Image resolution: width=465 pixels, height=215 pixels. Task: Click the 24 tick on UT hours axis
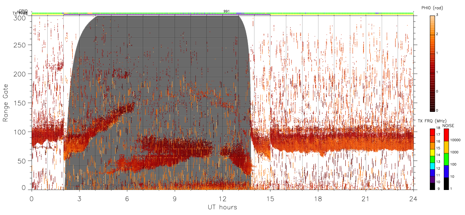[x=413, y=199]
